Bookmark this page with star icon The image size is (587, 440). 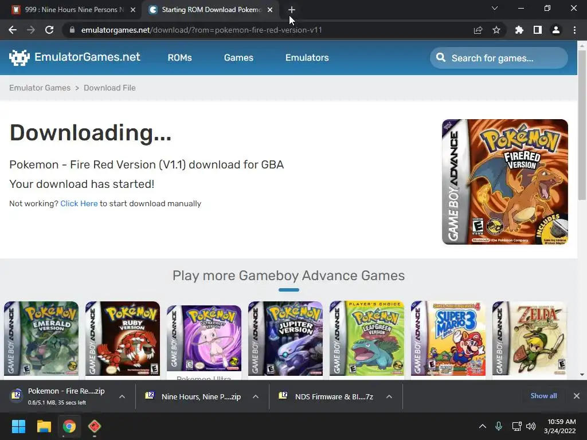[x=496, y=30]
